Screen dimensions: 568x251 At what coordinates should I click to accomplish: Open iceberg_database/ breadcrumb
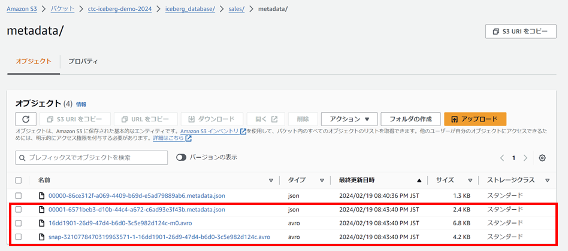coord(190,9)
